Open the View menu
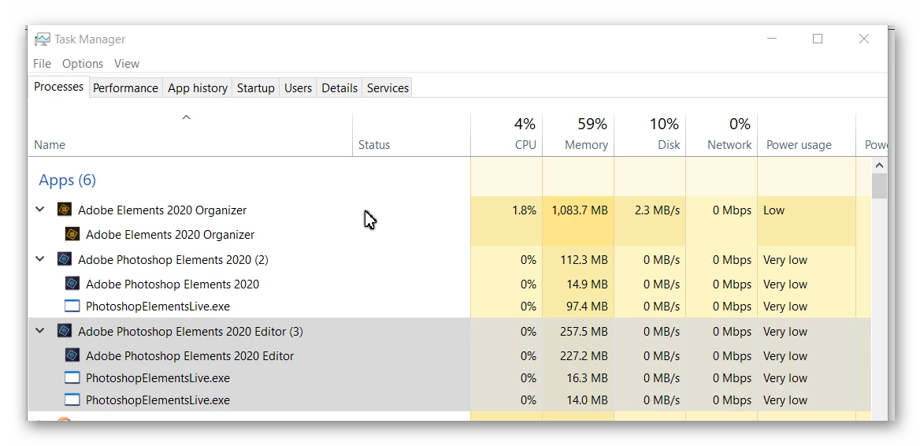 pyautogui.click(x=127, y=63)
